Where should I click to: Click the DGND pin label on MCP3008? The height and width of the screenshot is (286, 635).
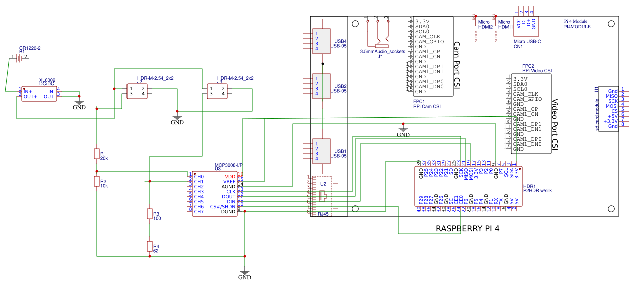pyautogui.click(x=229, y=211)
